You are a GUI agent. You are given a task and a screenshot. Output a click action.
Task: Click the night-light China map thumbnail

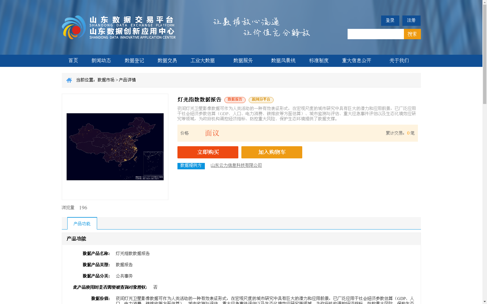click(115, 147)
